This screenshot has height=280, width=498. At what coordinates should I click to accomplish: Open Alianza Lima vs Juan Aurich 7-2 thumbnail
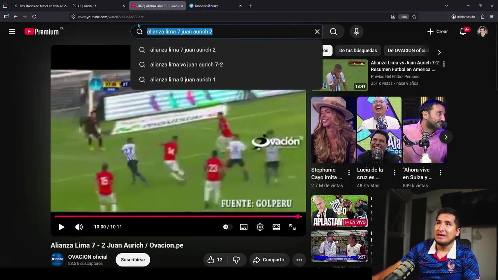(x=340, y=75)
